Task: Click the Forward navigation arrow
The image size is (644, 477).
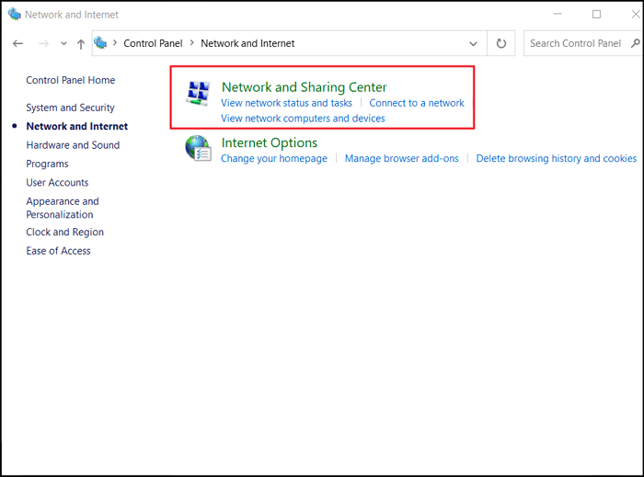Action: point(43,43)
